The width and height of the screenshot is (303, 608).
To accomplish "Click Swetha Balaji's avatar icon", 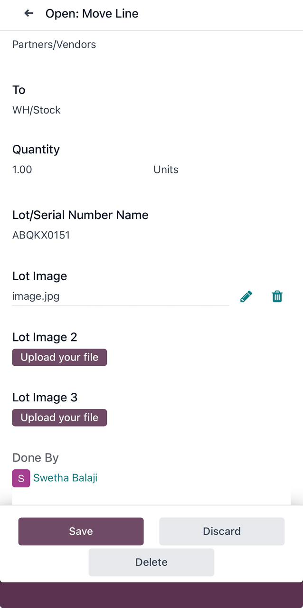I will [21, 478].
